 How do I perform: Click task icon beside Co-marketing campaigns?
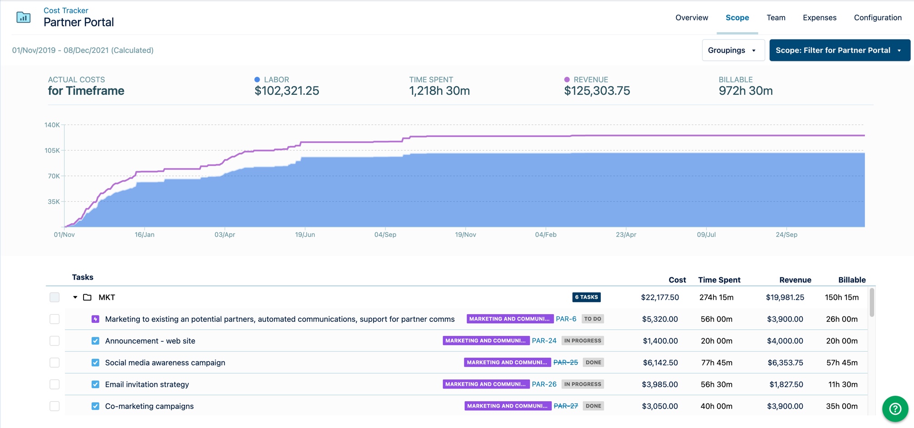(x=95, y=406)
